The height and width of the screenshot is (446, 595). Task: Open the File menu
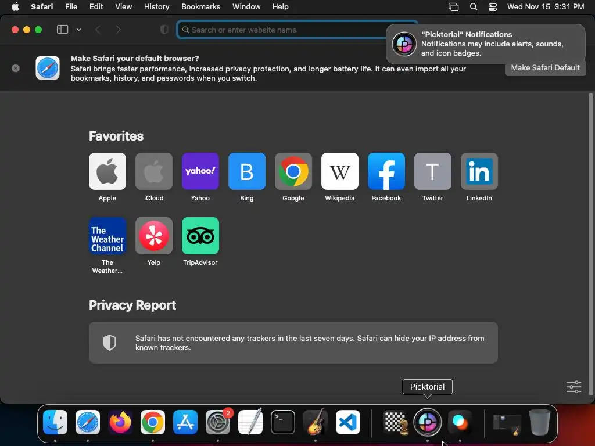click(71, 7)
